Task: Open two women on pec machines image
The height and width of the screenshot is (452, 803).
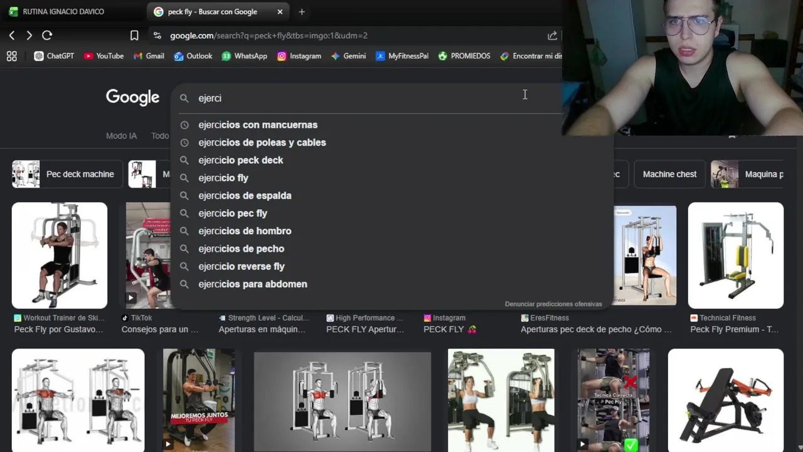Action: 501,401
